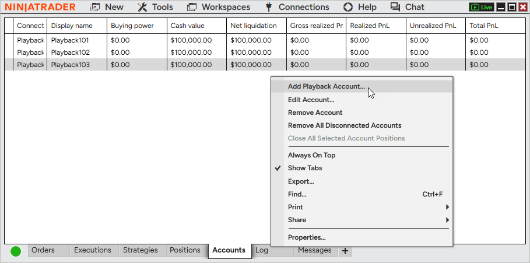Click the Help lifebuoy icon
530x263 pixels.
(x=348, y=7)
